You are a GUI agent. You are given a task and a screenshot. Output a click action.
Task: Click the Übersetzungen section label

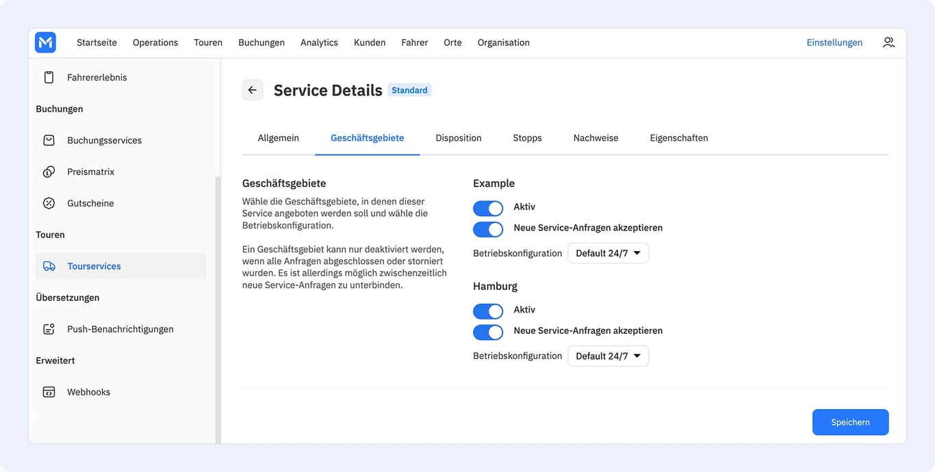[x=68, y=298]
